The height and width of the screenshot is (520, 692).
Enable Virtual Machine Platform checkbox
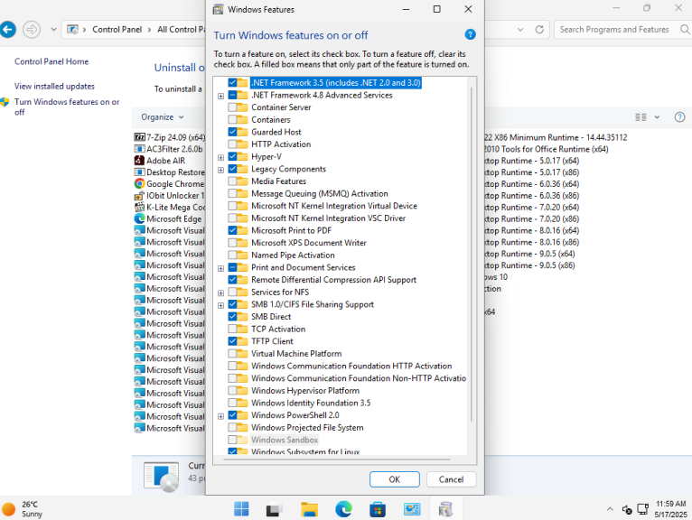[x=232, y=353]
